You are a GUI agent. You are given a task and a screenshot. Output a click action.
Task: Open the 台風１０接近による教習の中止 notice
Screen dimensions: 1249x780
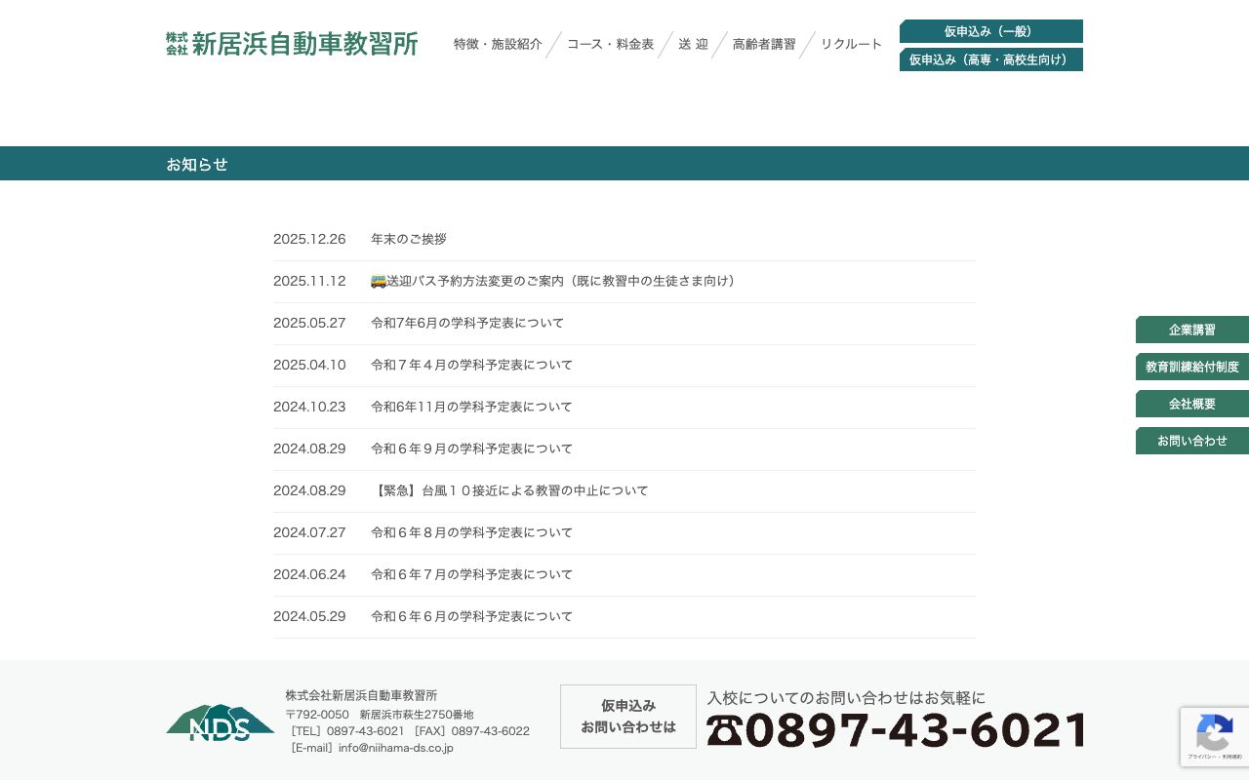pos(510,490)
